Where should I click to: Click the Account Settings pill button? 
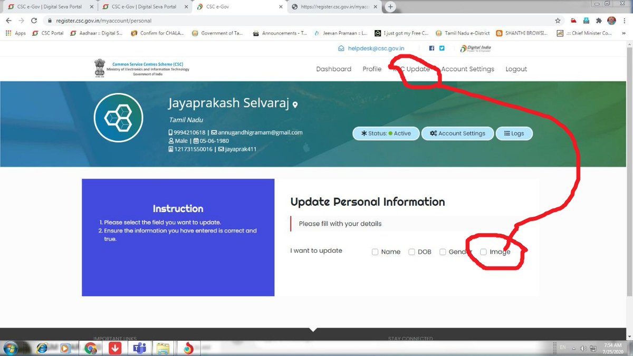457,133
